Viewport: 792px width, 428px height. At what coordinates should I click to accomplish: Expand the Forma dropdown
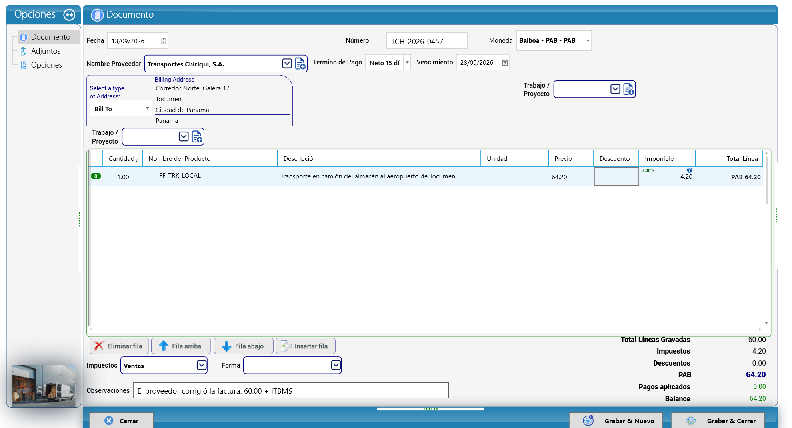[x=336, y=365]
